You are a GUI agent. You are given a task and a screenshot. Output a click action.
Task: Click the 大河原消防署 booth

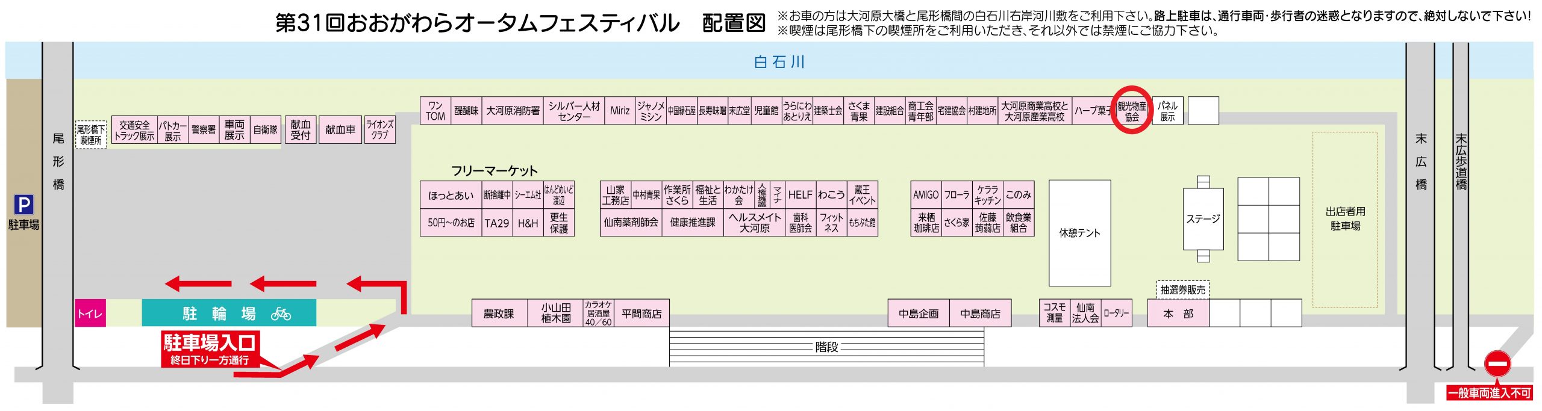pyautogui.click(x=513, y=111)
